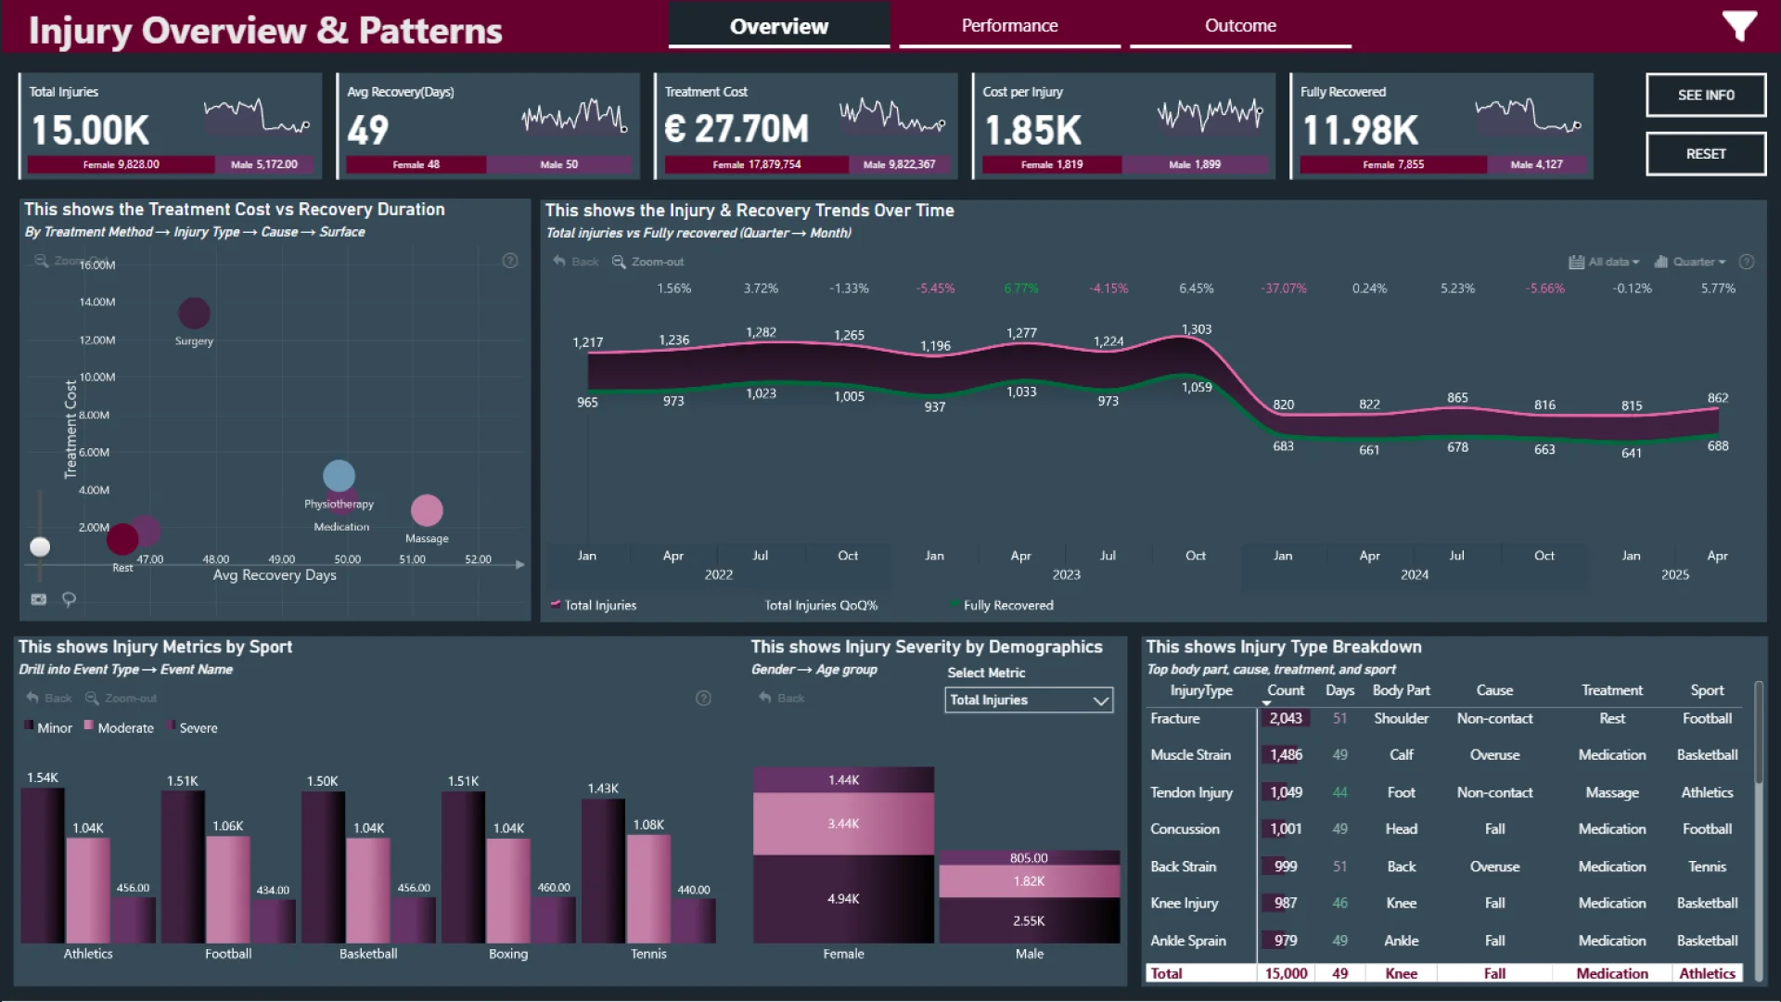Select Female 9,828.00 bar in Total Injuries card

122,164
